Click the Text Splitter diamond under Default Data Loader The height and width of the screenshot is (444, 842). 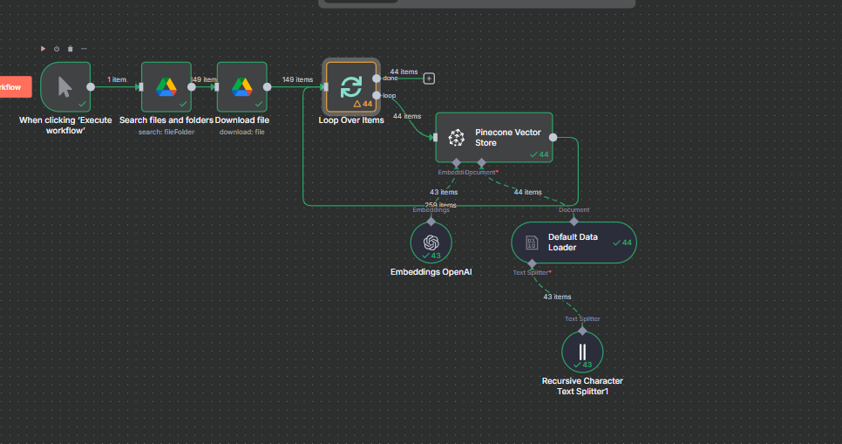[x=533, y=263]
